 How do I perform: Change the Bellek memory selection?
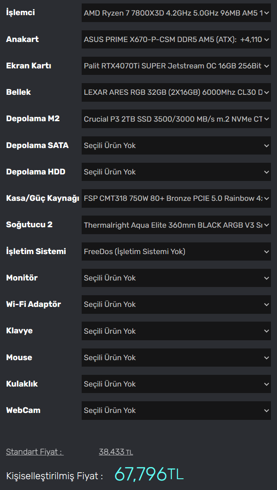point(176,92)
